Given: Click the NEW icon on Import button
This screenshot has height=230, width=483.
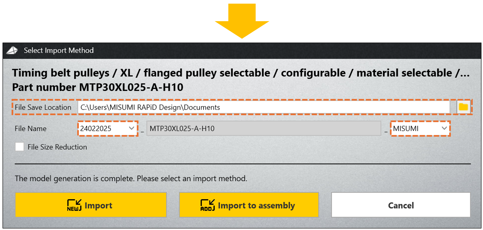Looking at the screenshot, I should tap(74, 206).
